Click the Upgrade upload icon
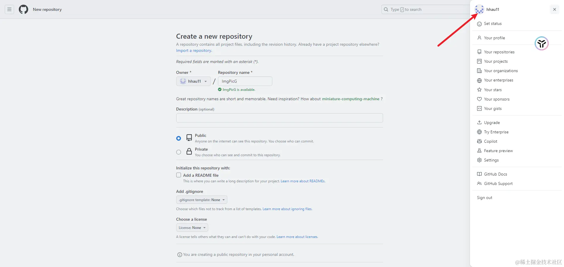Screen dimensions: 564x267 [479, 123]
